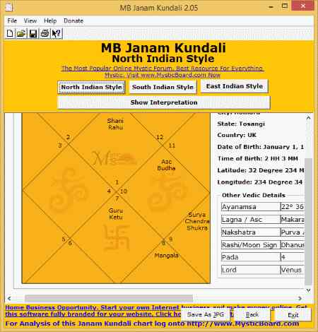Screen dimensions: 318x332
Task: Click 'Shukra' in the kundali chart
Action: tap(197, 228)
